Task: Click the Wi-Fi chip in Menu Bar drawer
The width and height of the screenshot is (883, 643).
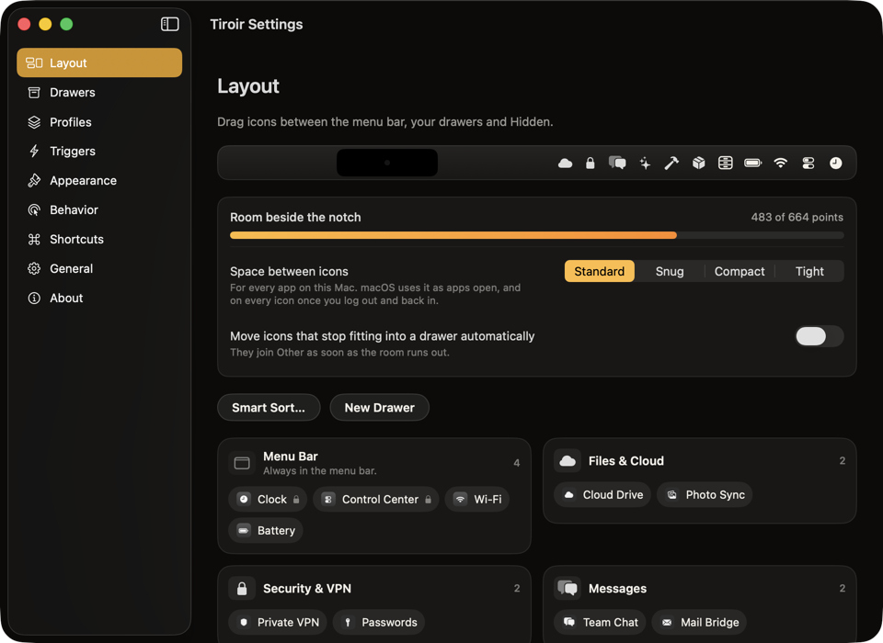Action: pos(477,500)
